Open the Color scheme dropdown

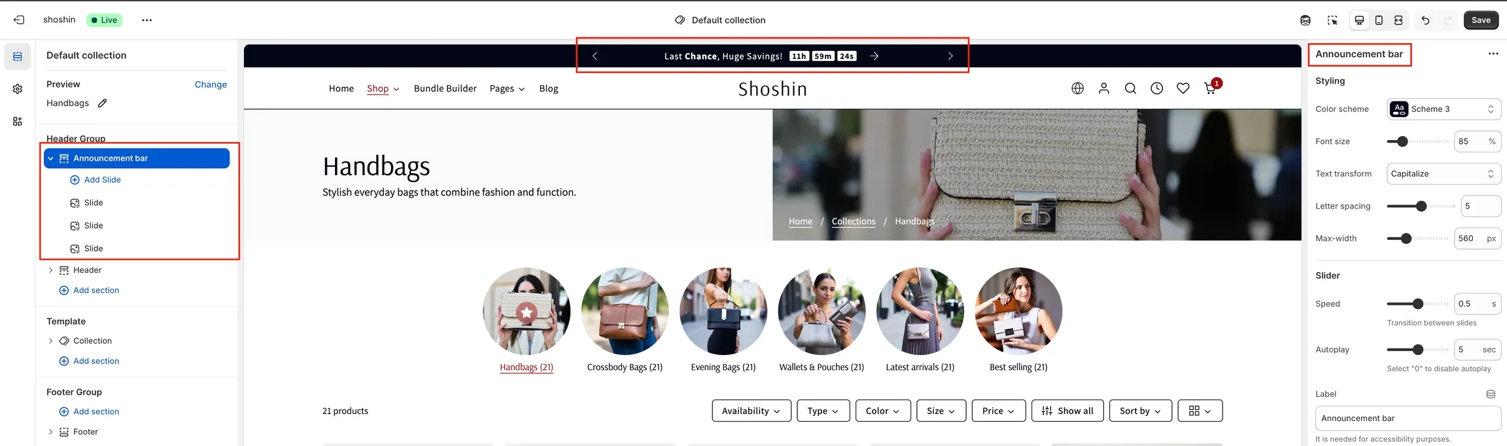click(1443, 109)
